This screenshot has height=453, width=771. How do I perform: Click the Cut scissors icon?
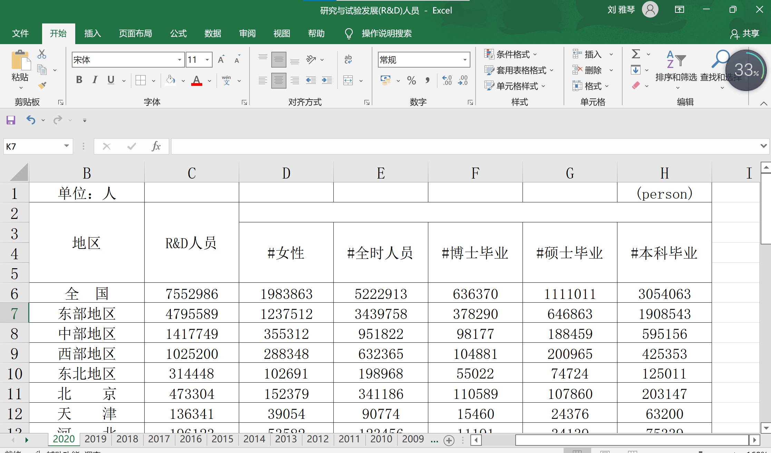[x=42, y=54]
